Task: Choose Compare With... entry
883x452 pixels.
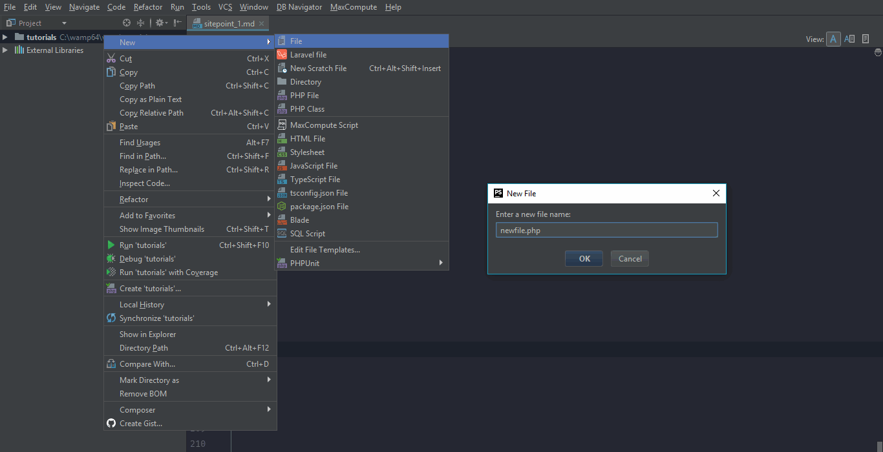Action: 190,364
